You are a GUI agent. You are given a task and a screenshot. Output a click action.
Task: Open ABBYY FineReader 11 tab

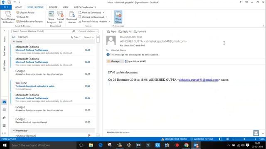point(85,7)
